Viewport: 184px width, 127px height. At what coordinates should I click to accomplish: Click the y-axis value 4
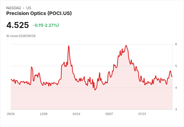[176, 88]
